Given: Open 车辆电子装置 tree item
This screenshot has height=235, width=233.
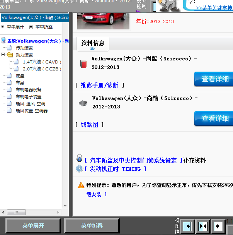Looking at the screenshot, I should tap(29, 97).
